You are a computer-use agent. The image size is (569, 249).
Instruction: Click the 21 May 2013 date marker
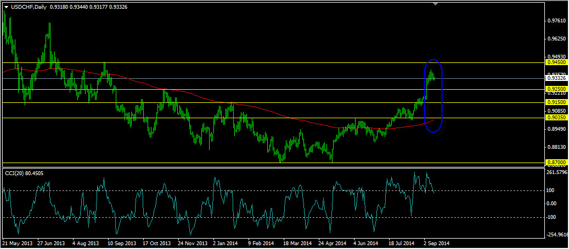17,243
